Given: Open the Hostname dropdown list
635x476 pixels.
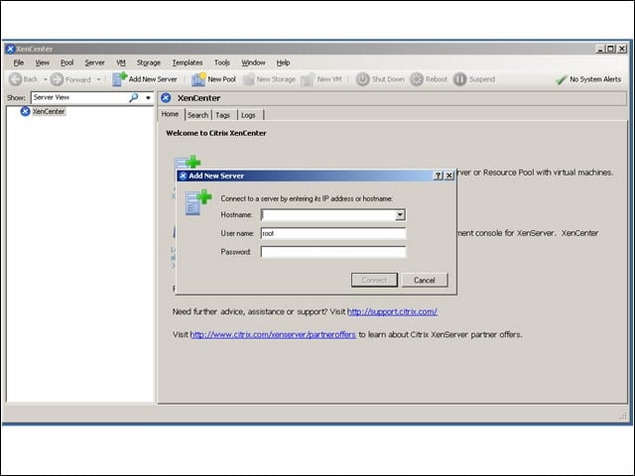Looking at the screenshot, I should pos(400,215).
